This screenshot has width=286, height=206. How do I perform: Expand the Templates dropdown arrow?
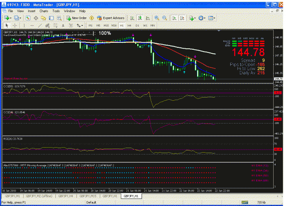point(214,18)
